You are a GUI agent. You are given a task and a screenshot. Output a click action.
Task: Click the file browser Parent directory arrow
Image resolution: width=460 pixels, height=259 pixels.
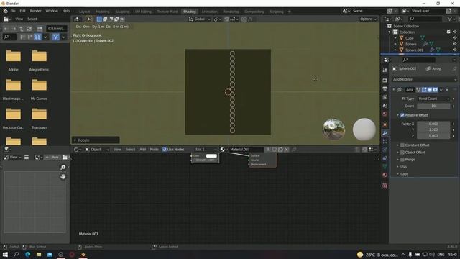point(22,29)
